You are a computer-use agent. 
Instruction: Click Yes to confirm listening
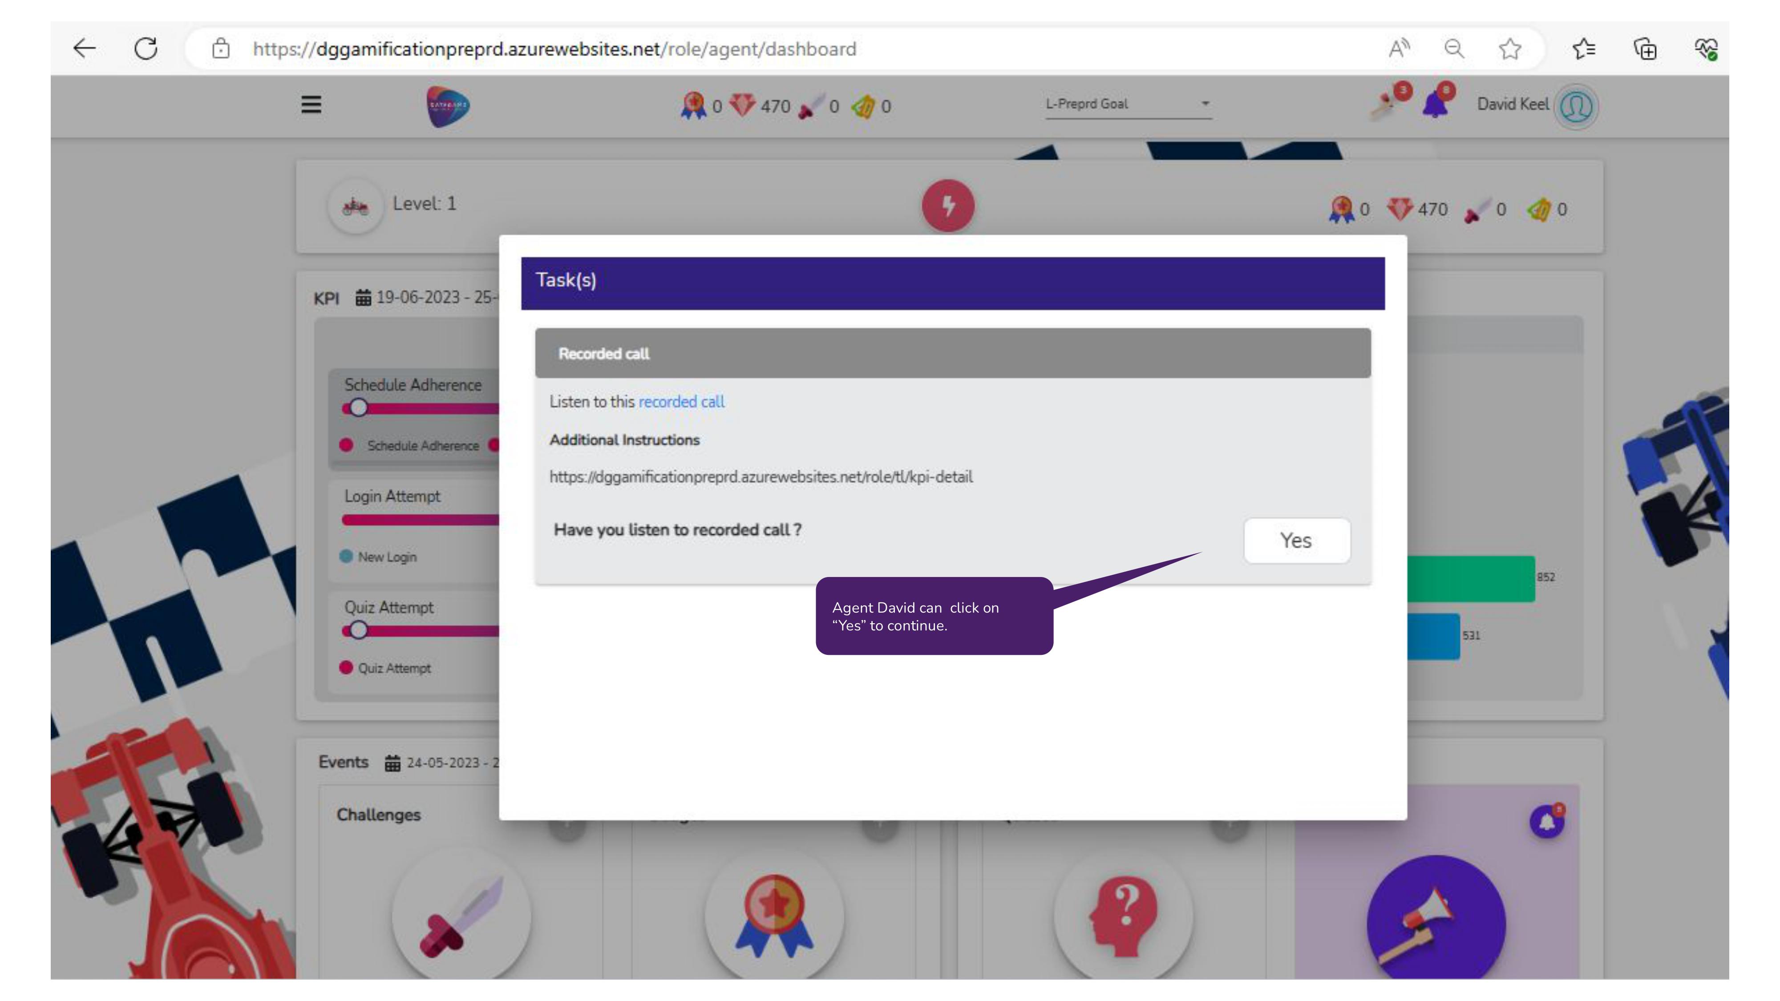pyautogui.click(x=1296, y=540)
